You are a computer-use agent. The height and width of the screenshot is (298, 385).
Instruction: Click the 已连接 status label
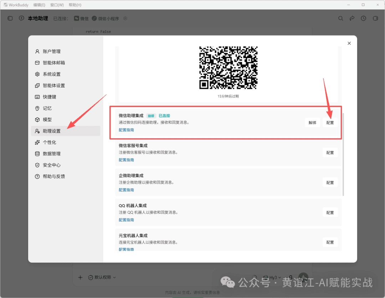[164, 116]
